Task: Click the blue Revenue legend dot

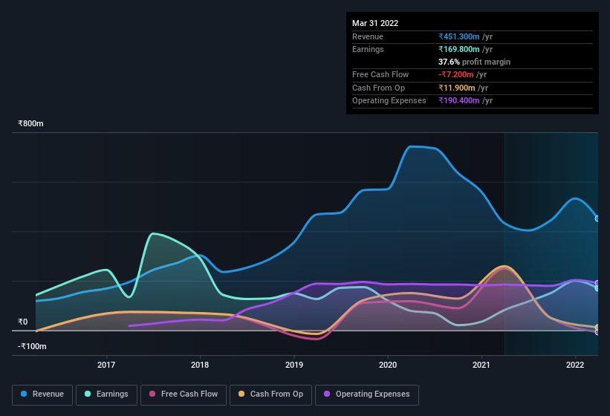Action: coord(24,394)
